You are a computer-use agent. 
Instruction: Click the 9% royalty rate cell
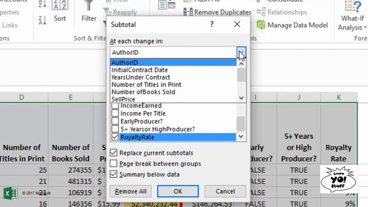(x=339, y=203)
